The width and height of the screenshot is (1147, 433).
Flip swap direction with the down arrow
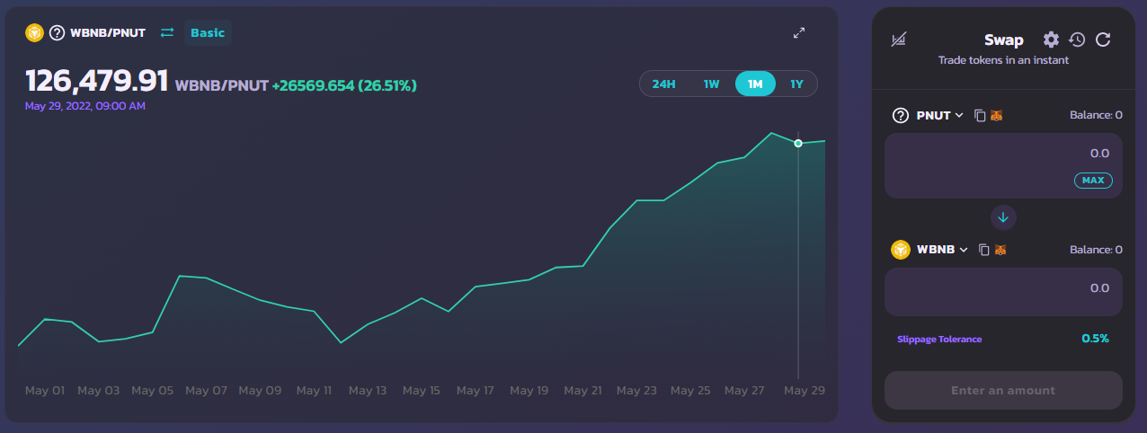click(1003, 216)
